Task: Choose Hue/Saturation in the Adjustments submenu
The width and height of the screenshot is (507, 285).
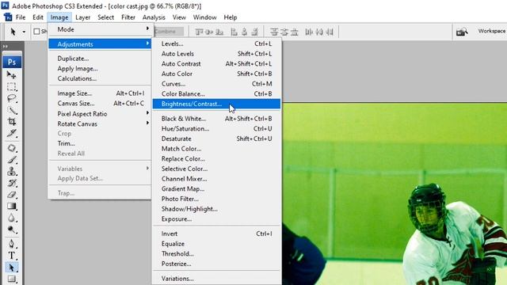Action: pos(216,128)
